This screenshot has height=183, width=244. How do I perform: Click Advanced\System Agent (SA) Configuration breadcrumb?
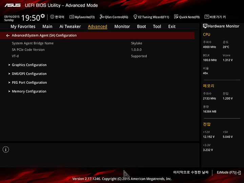[x=44, y=36]
